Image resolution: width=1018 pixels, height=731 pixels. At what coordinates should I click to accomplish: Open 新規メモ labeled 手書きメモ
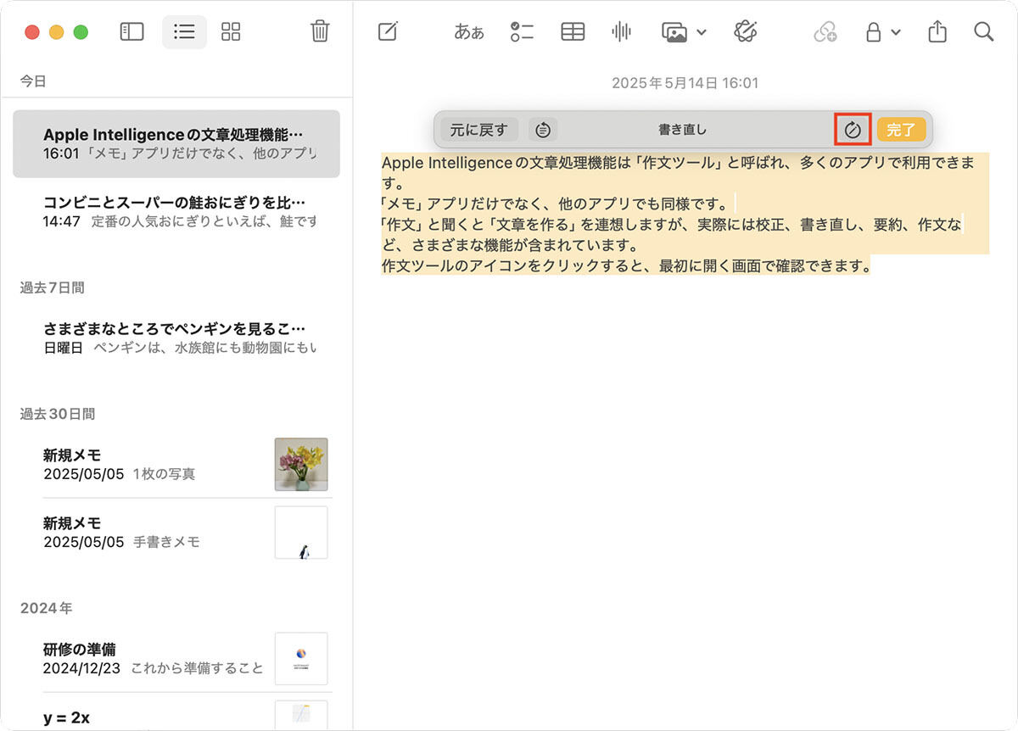pyautogui.click(x=176, y=532)
